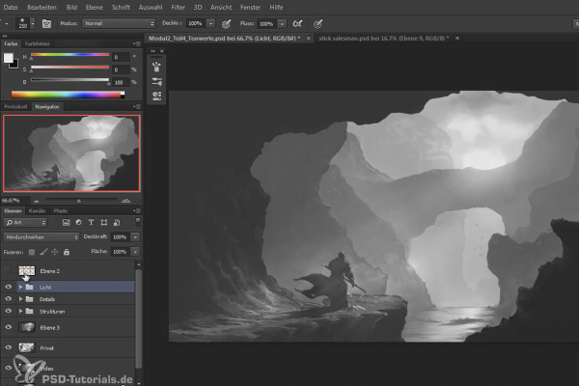Click the H value input field
The image size is (579, 386).
122,57
